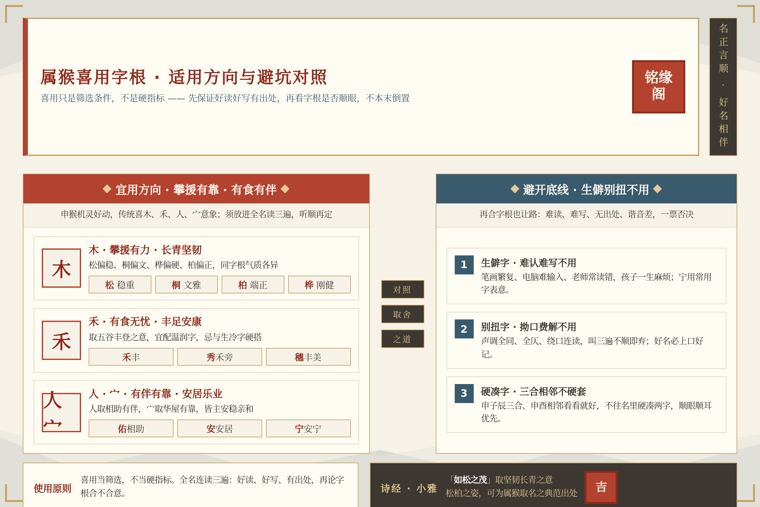Click the 之道 dark label

click(402, 338)
